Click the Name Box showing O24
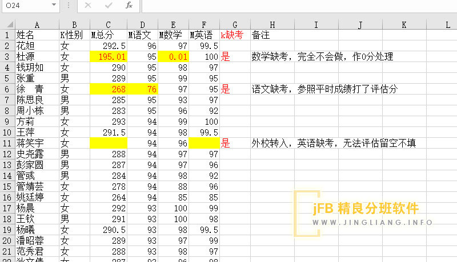 (31, 6)
